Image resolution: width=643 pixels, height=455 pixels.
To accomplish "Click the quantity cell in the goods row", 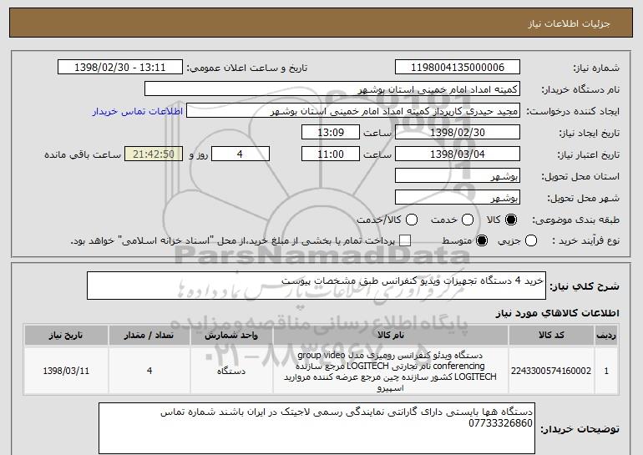I will click(x=149, y=371).
